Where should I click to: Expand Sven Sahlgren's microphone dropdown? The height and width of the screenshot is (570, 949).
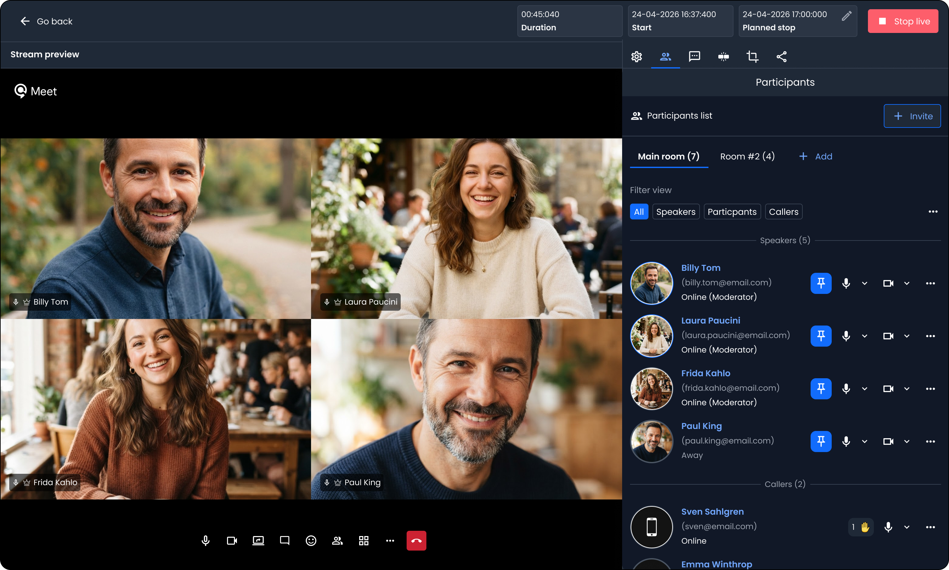click(x=907, y=527)
